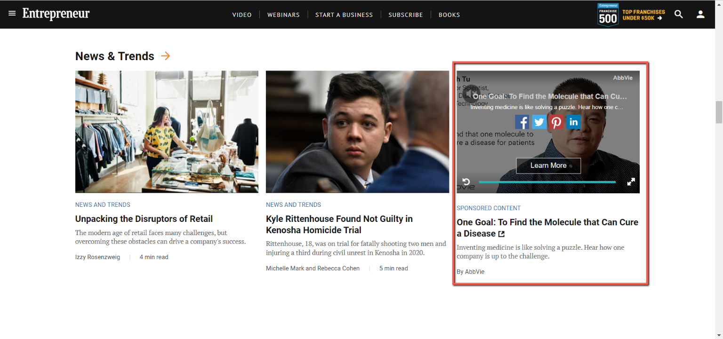Click the Entrepreneur logo
This screenshot has width=723, height=339.
[x=56, y=14]
